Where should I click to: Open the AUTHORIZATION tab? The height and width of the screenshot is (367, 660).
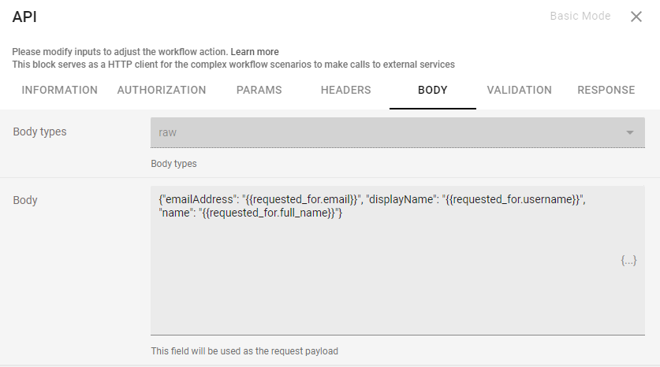(162, 90)
